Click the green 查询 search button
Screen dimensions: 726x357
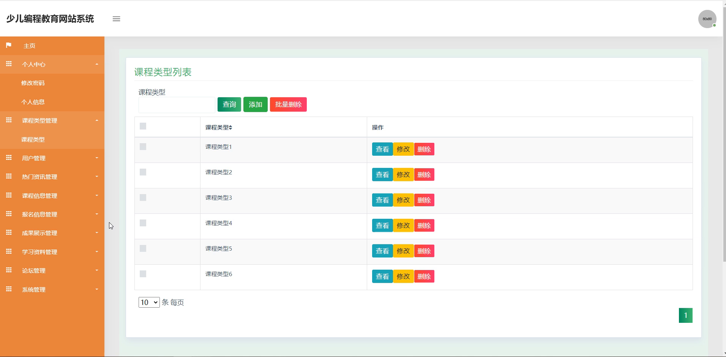pyautogui.click(x=229, y=104)
